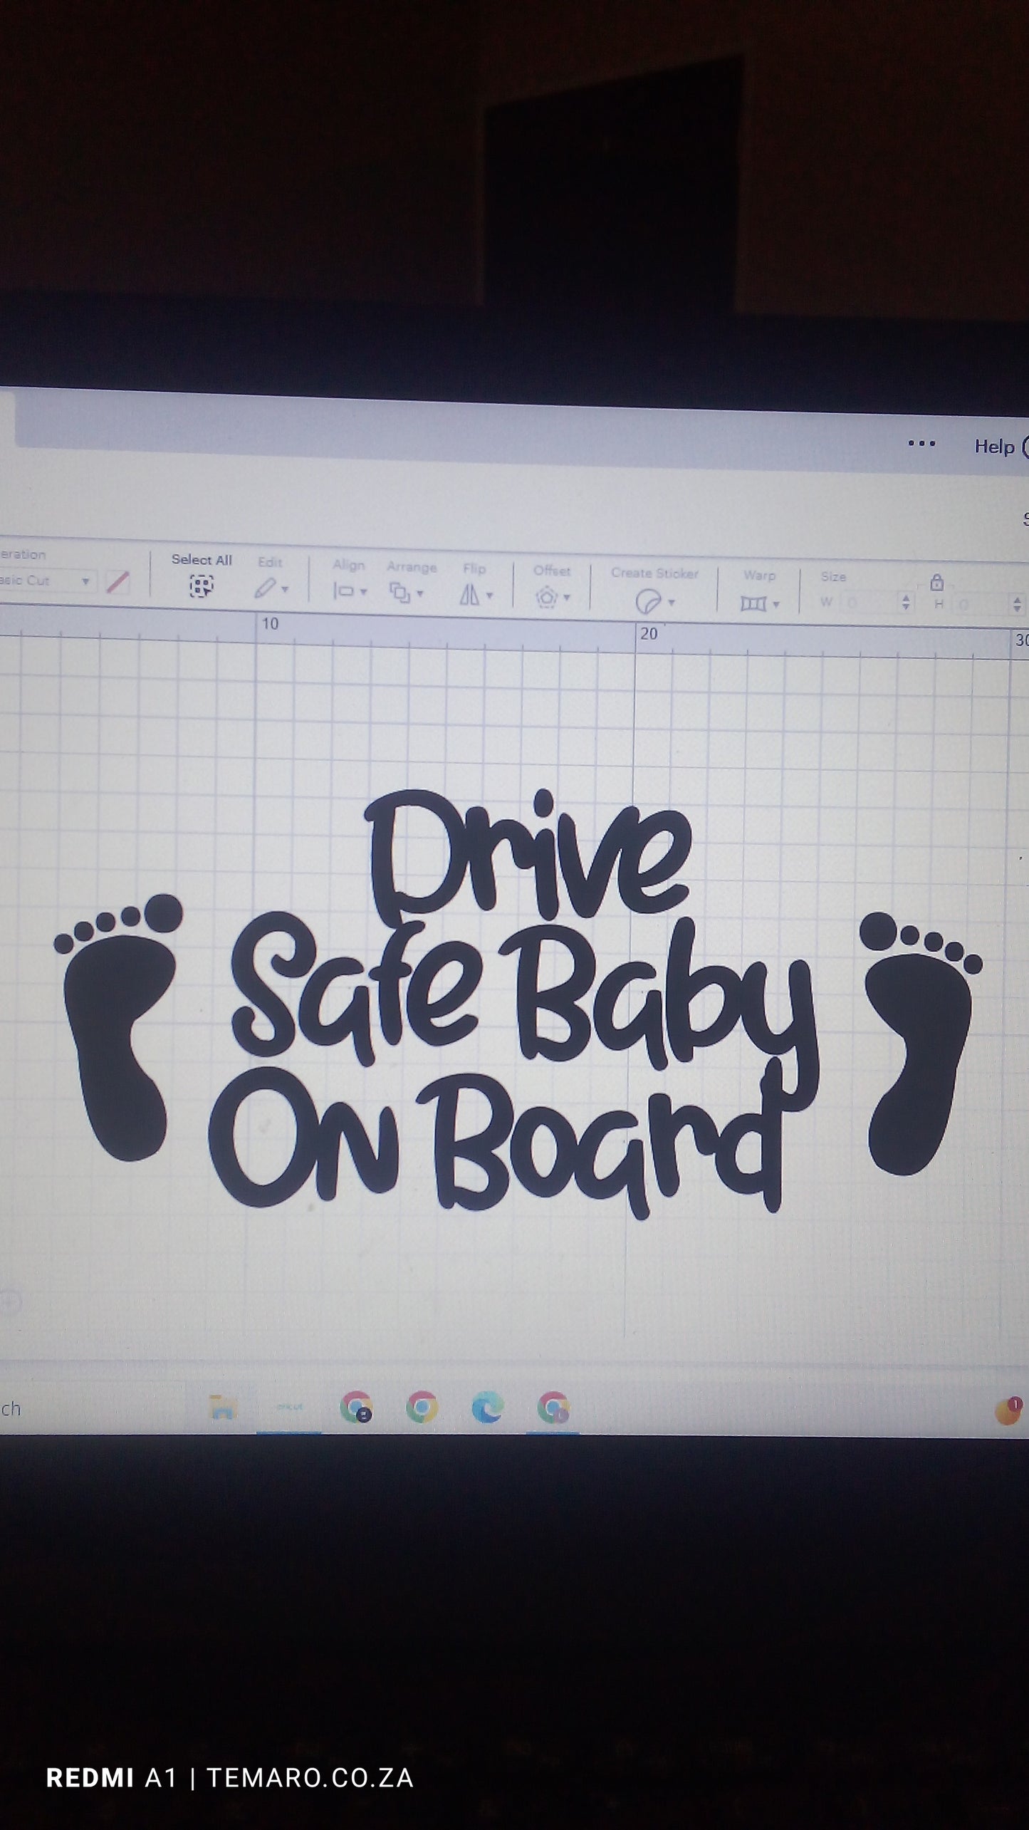Click the Select All icon

[x=202, y=587]
